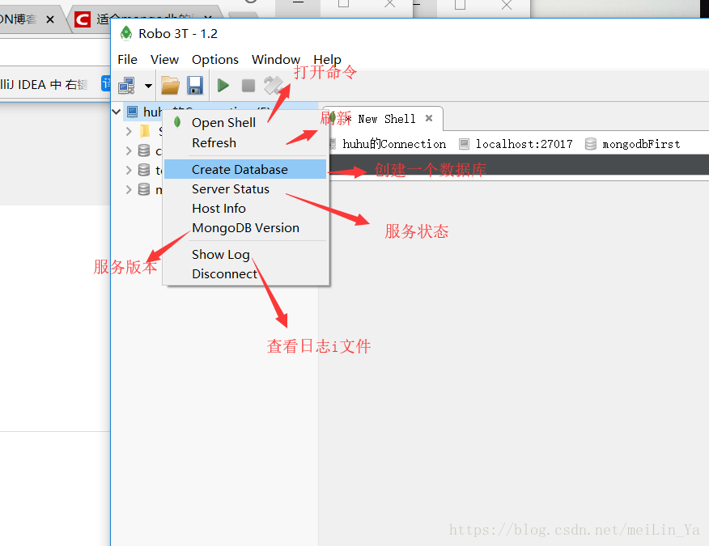This screenshot has height=546, width=709.
Task: Open the File menu
Action: coord(128,60)
